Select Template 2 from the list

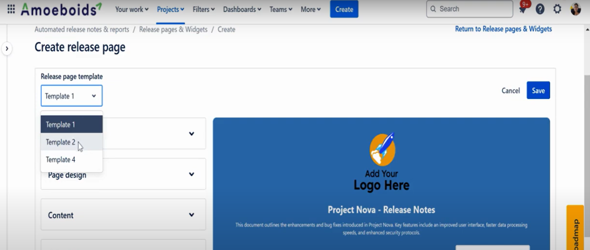point(72,142)
